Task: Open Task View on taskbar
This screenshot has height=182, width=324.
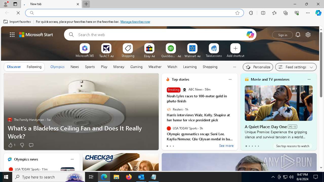Action: click(91, 177)
